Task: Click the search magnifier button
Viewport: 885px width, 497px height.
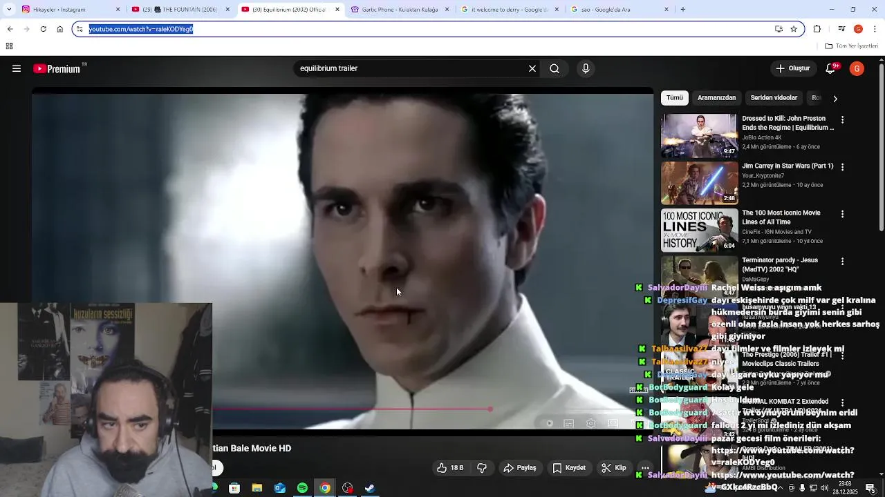Action: [555, 68]
